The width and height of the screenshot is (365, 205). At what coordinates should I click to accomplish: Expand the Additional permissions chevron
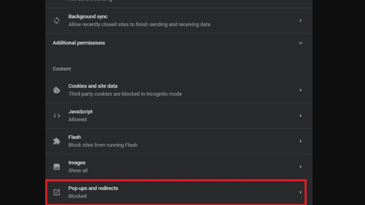[x=300, y=43]
